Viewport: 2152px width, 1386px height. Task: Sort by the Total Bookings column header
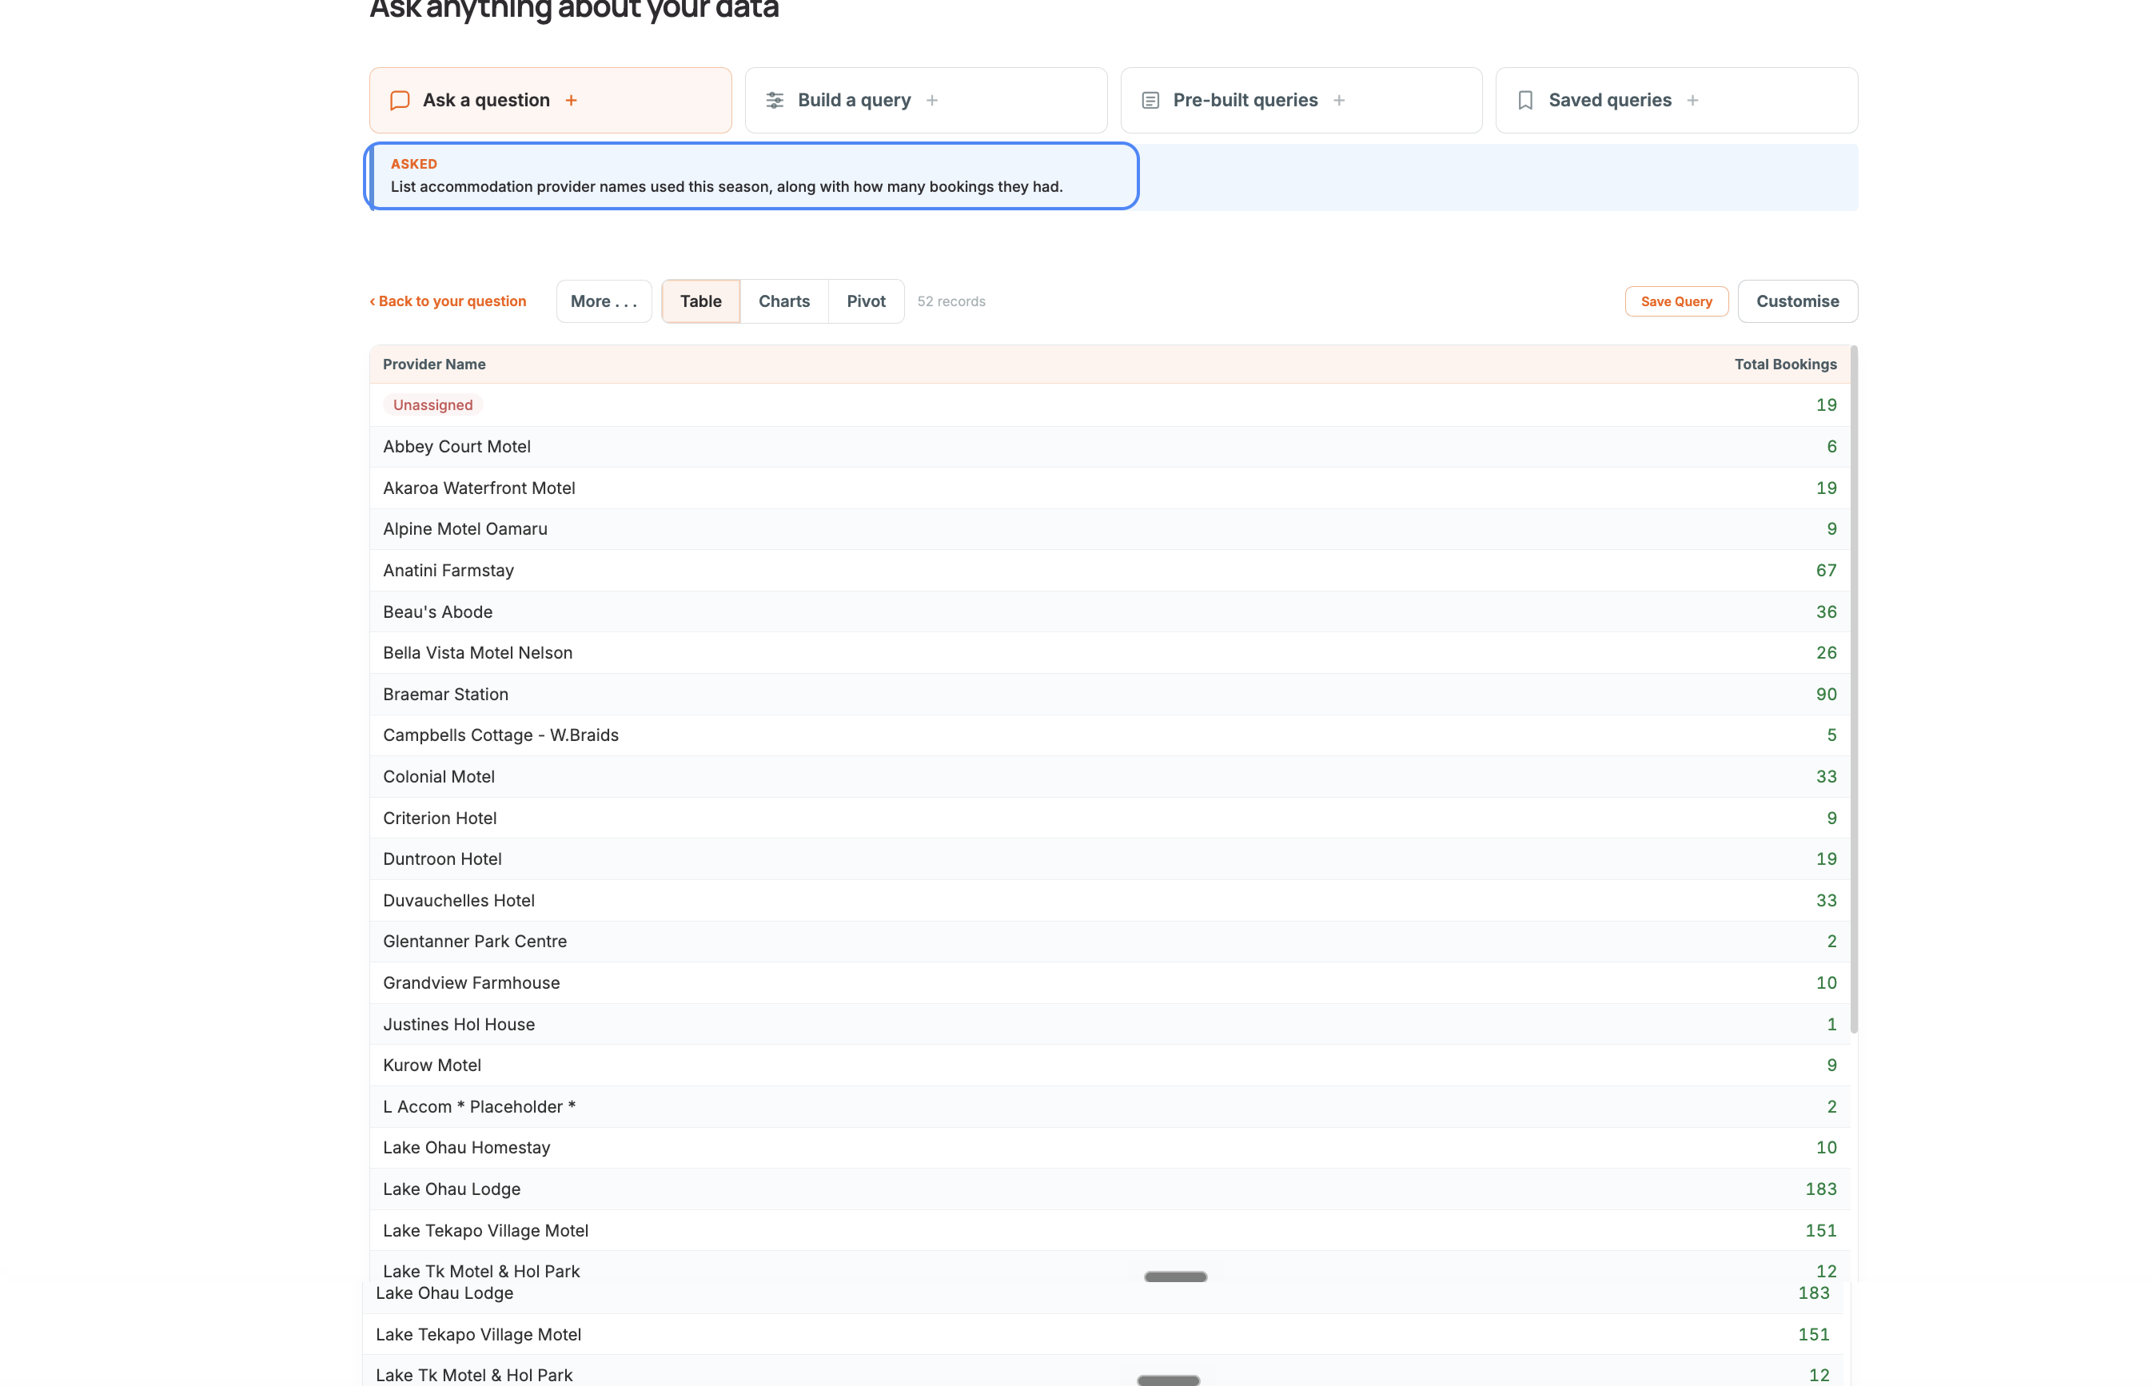[1785, 364]
